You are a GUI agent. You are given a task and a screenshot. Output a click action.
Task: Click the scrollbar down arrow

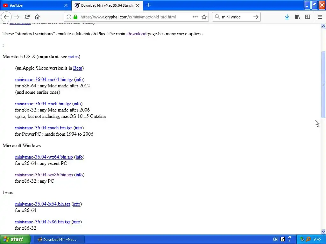(323, 232)
